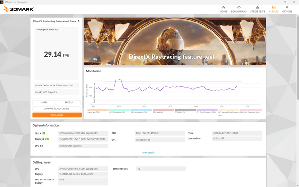Viewport: 299px width, 187px height.
Task: Click the GPU #2 Intel UHD Graphics field
Action: (83, 146)
